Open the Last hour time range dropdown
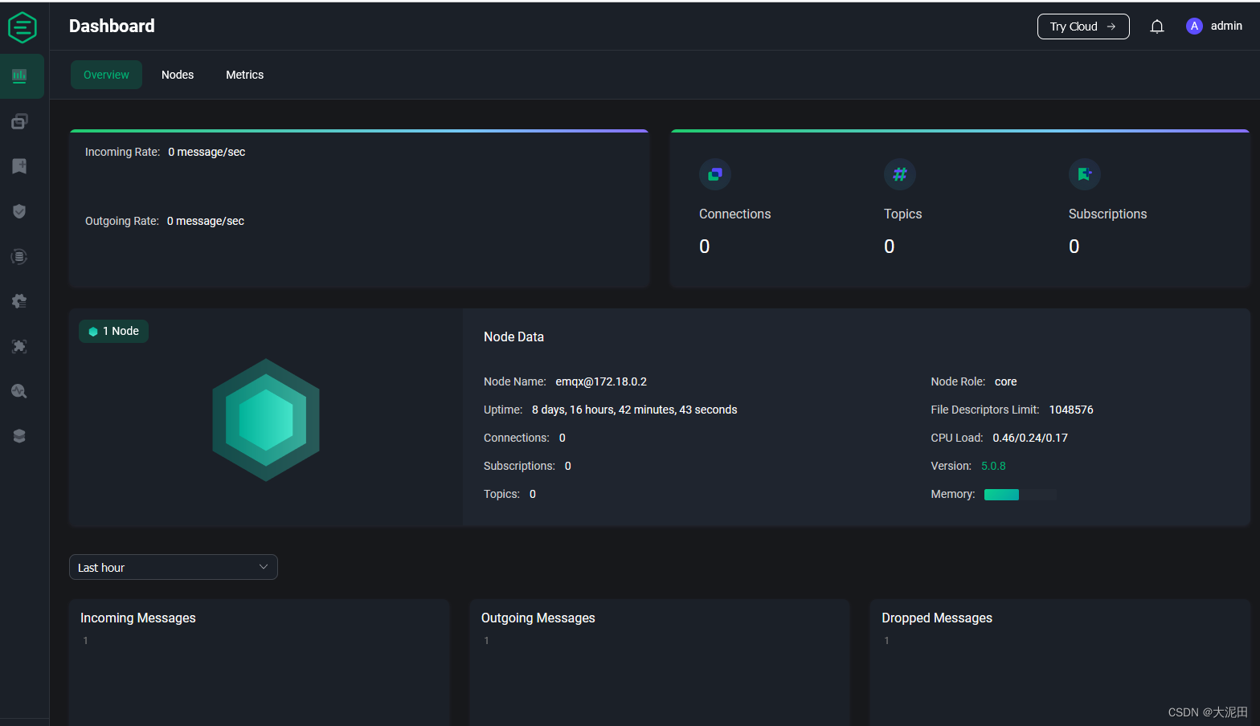Screen dimensions: 1260x726 174,567
